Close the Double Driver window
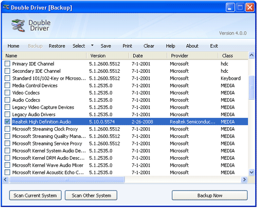Screen dimensions: 257x208 250,7
